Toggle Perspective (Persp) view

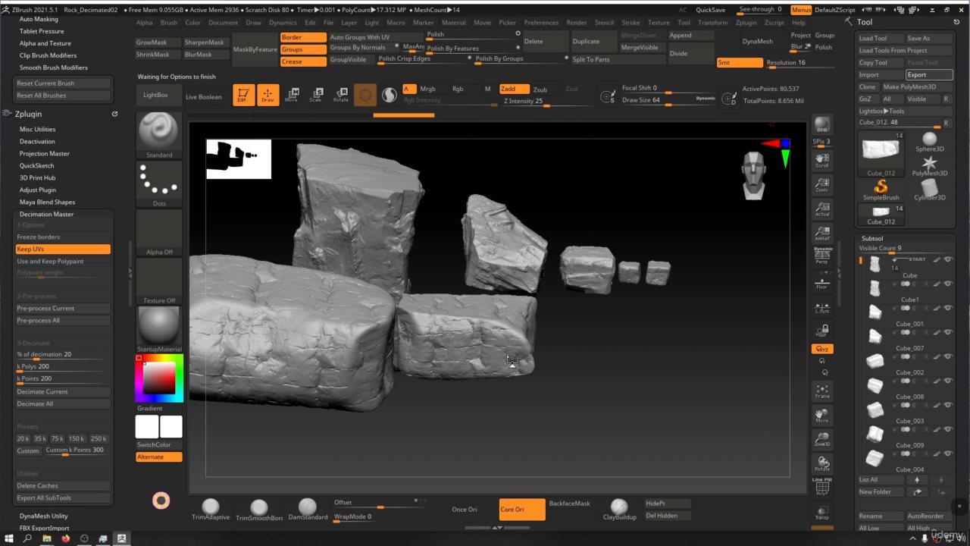(x=822, y=257)
